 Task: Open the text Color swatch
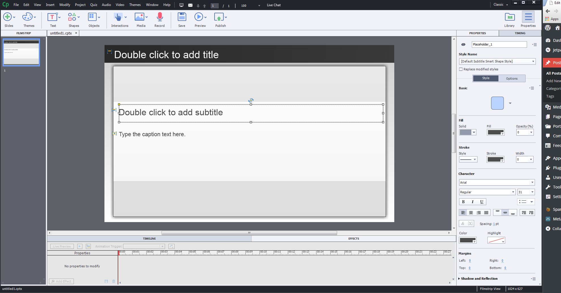tap(468, 240)
